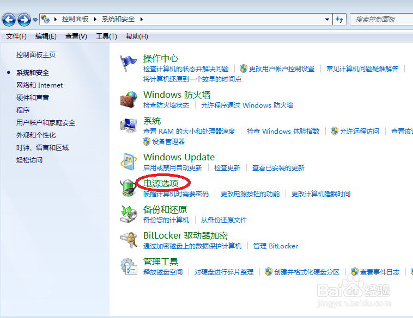Image resolution: width=413 pixels, height=318 pixels.
Task: Go to 控制面板主页 in sidebar
Action: pos(36,55)
